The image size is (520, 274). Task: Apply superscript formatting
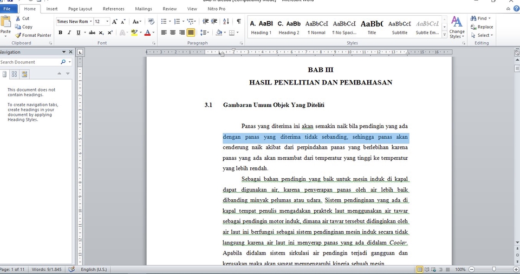(x=110, y=32)
